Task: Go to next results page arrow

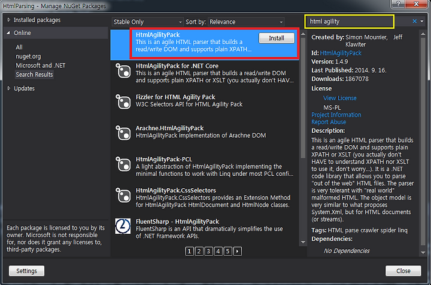Action: [238, 251]
